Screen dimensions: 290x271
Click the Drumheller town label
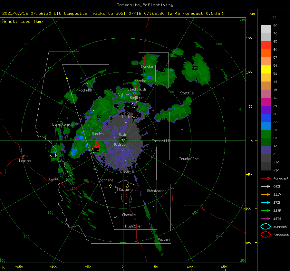pos(189,159)
